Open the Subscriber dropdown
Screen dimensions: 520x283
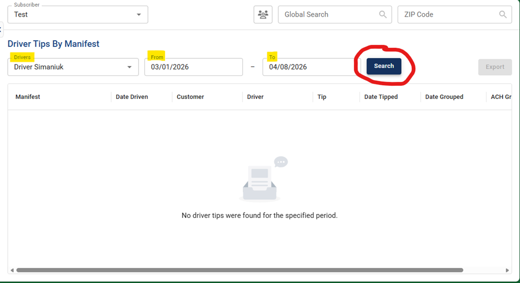click(x=139, y=15)
